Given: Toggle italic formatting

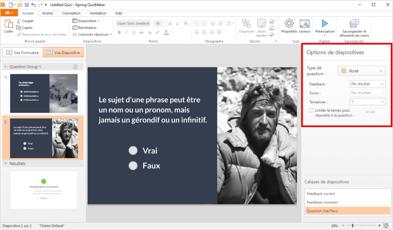Looking at the screenshot, I should coord(126,33).
